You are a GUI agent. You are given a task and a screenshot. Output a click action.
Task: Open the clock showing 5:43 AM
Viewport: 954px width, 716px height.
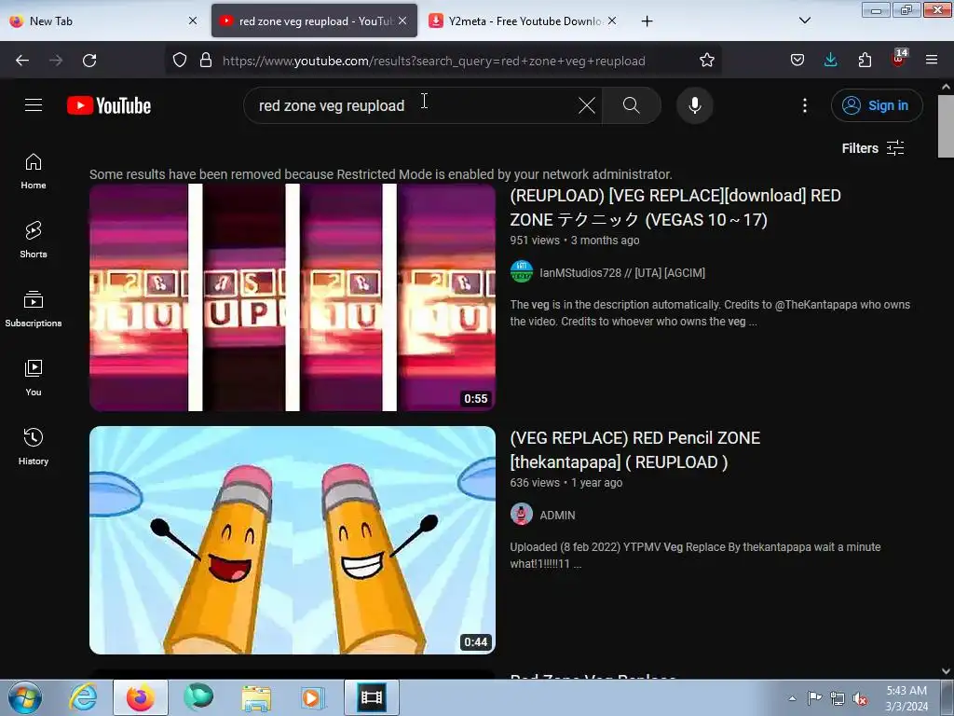[906, 698]
